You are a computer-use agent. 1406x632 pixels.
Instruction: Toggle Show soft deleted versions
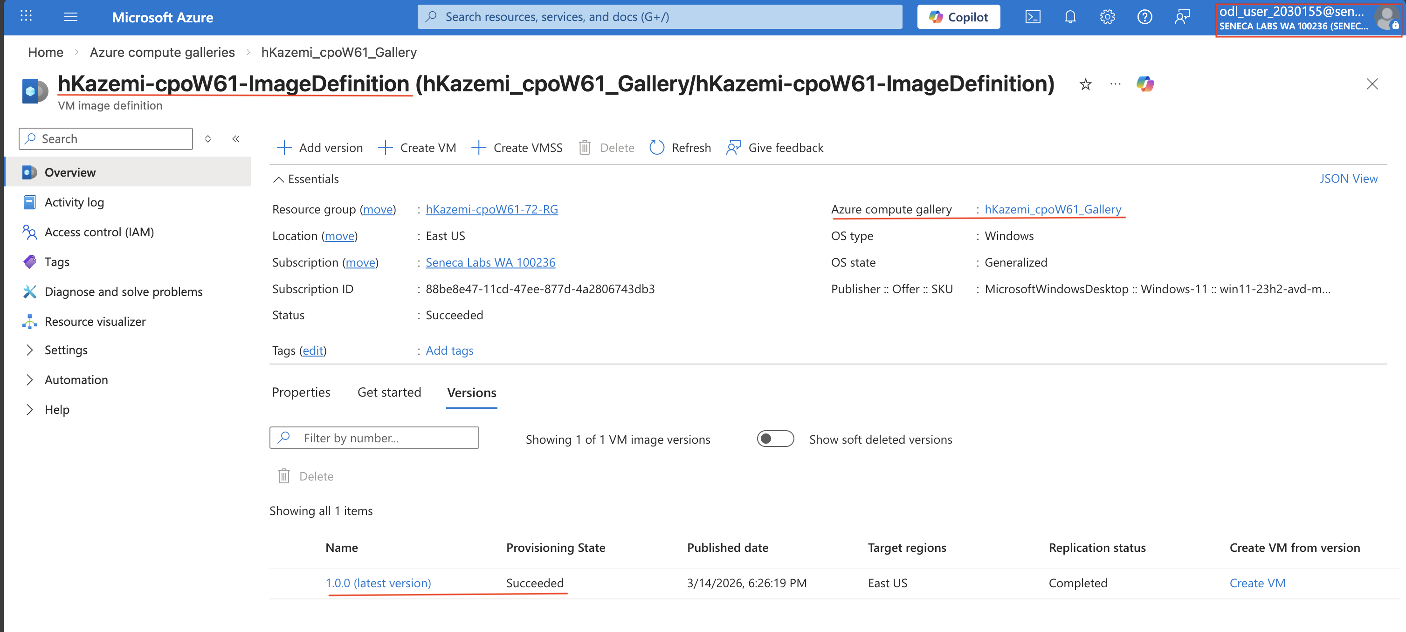click(775, 439)
